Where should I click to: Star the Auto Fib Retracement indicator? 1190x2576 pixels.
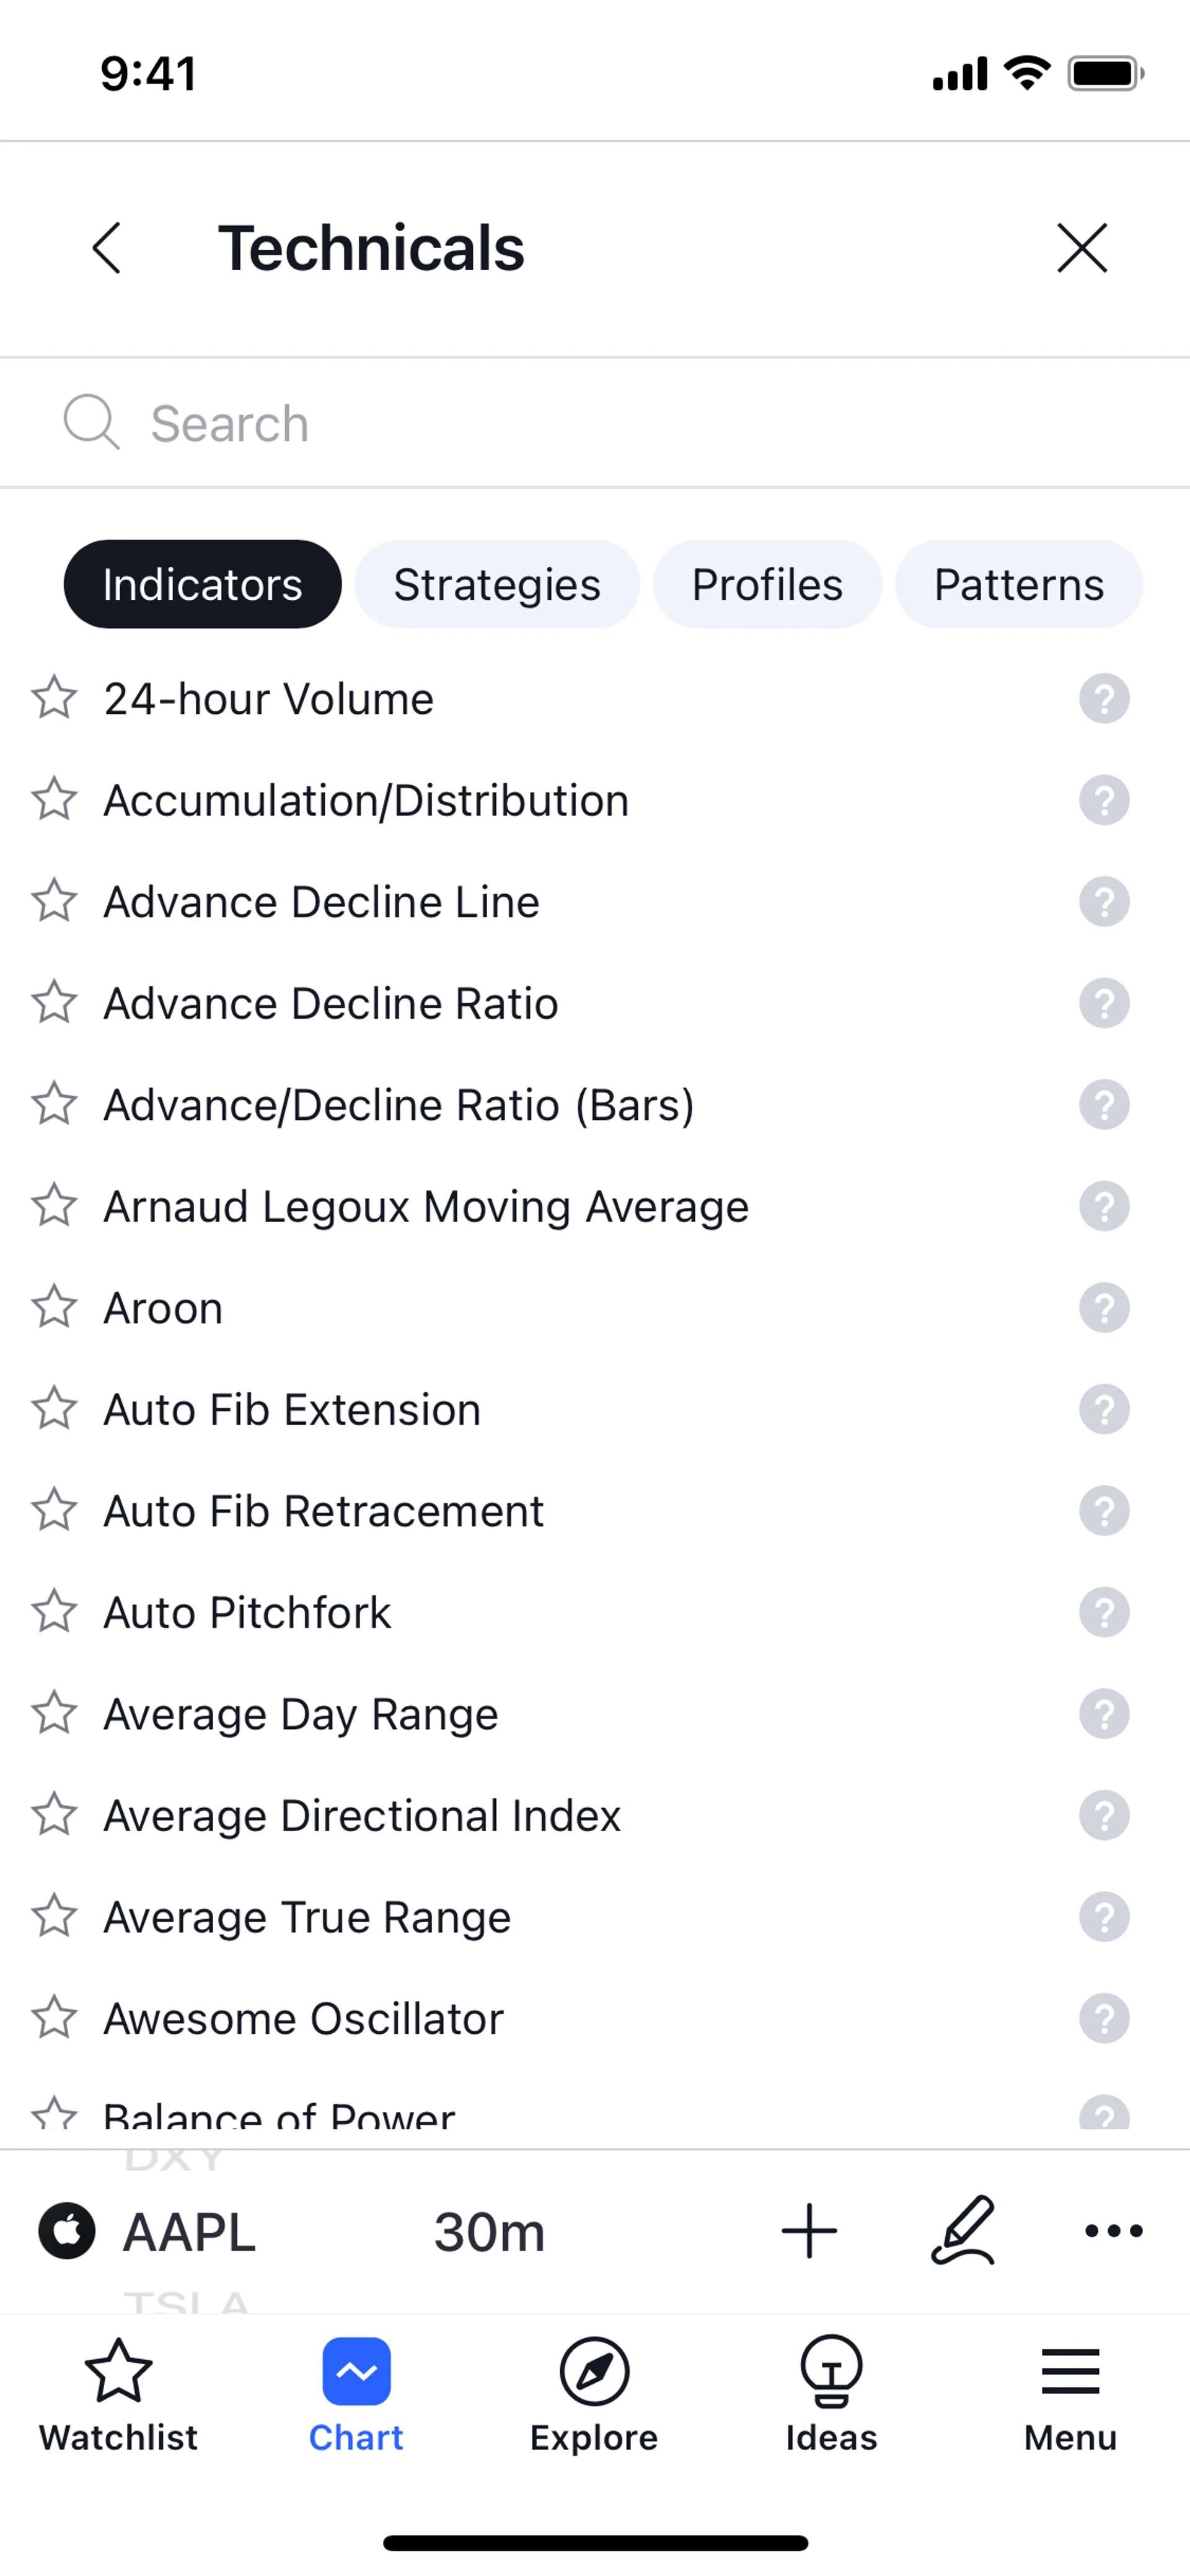[54, 1511]
